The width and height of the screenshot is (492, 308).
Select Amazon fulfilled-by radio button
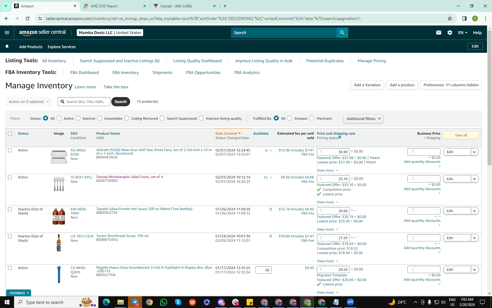[x=290, y=118]
